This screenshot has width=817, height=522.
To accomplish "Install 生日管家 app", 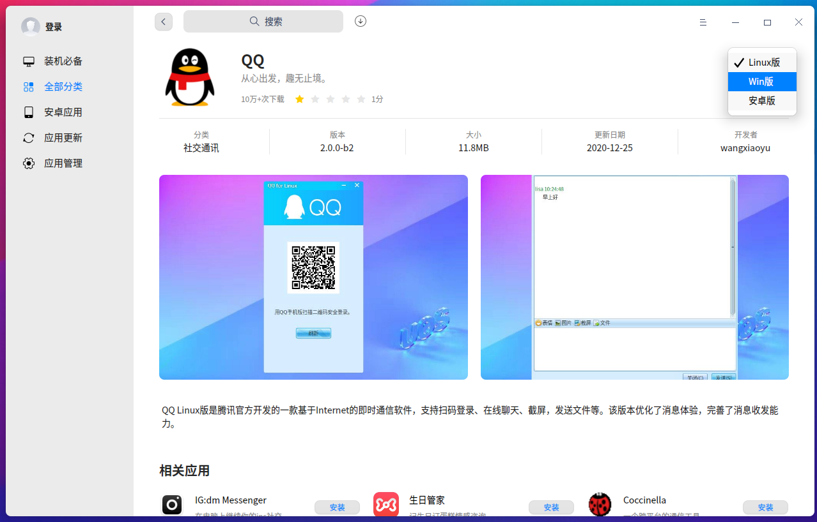I will pos(551,507).
